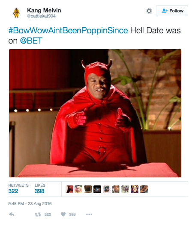This screenshot has height=226, width=195.
Task: Open the second liker avatar thumbnail
Action: tap(78, 189)
